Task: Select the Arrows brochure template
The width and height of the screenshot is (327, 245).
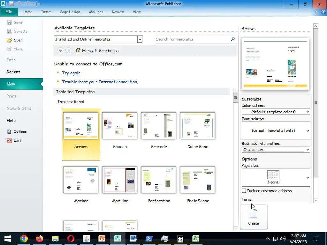Action: tap(81, 134)
